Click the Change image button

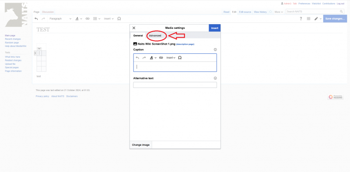pos(140,145)
